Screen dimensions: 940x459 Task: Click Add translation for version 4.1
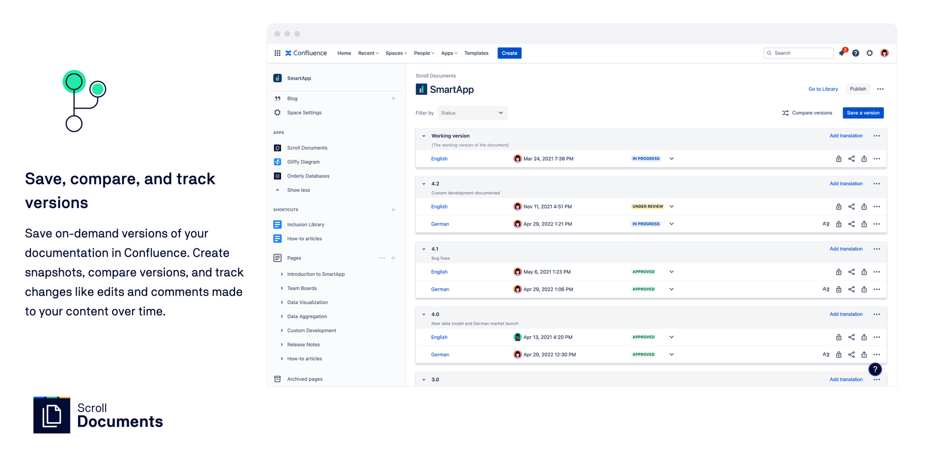(x=846, y=249)
